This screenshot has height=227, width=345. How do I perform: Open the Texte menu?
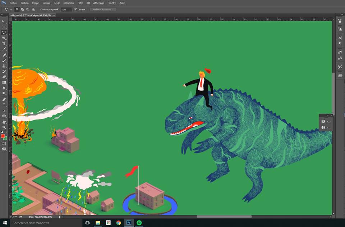pyautogui.click(x=57, y=3)
